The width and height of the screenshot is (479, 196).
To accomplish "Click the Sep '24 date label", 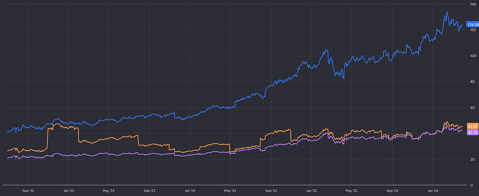I will click(x=271, y=191).
